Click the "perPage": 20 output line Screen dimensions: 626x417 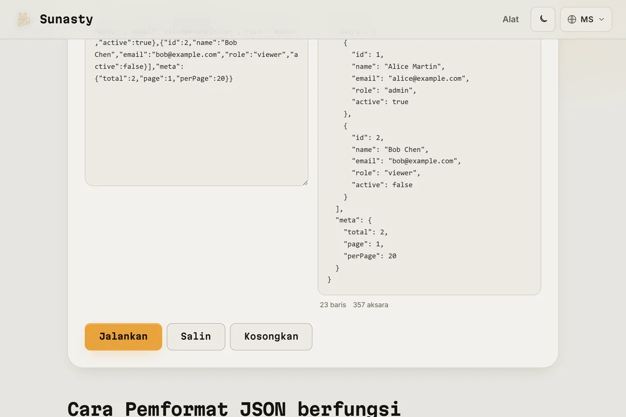pyautogui.click(x=370, y=256)
